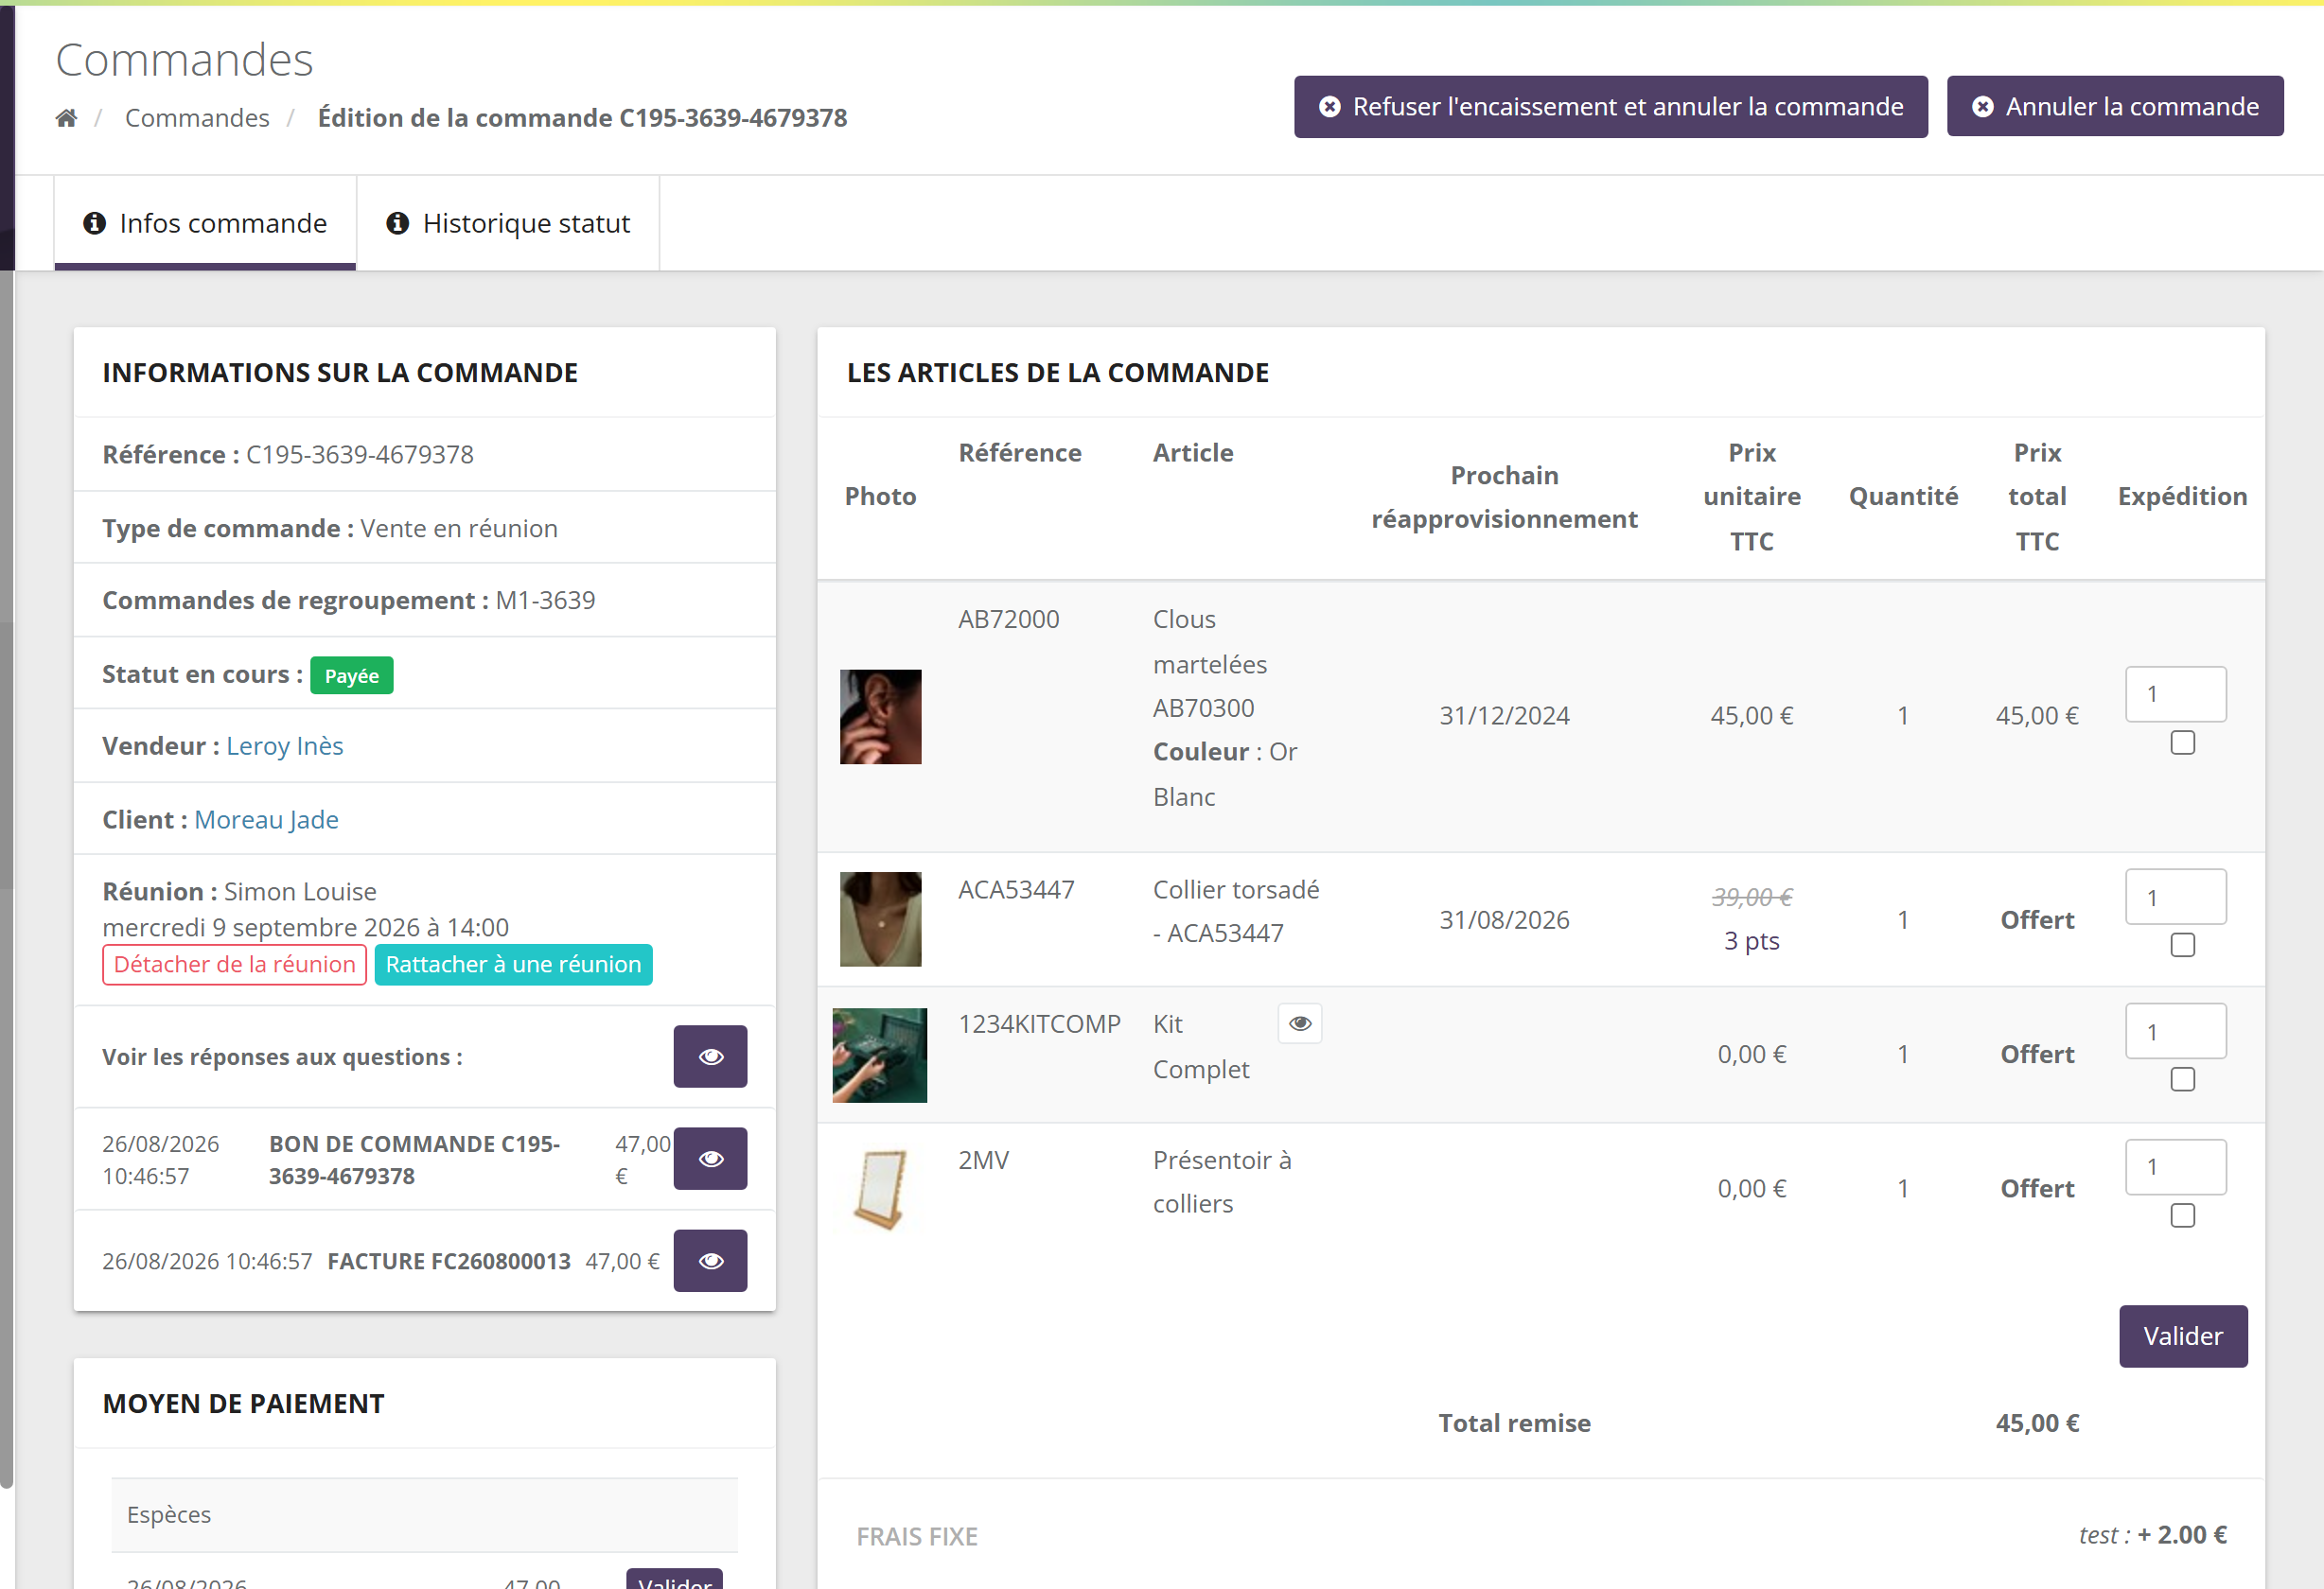2324x1589 pixels.
Task: Open Clous martelées product photo
Action: tap(881, 717)
